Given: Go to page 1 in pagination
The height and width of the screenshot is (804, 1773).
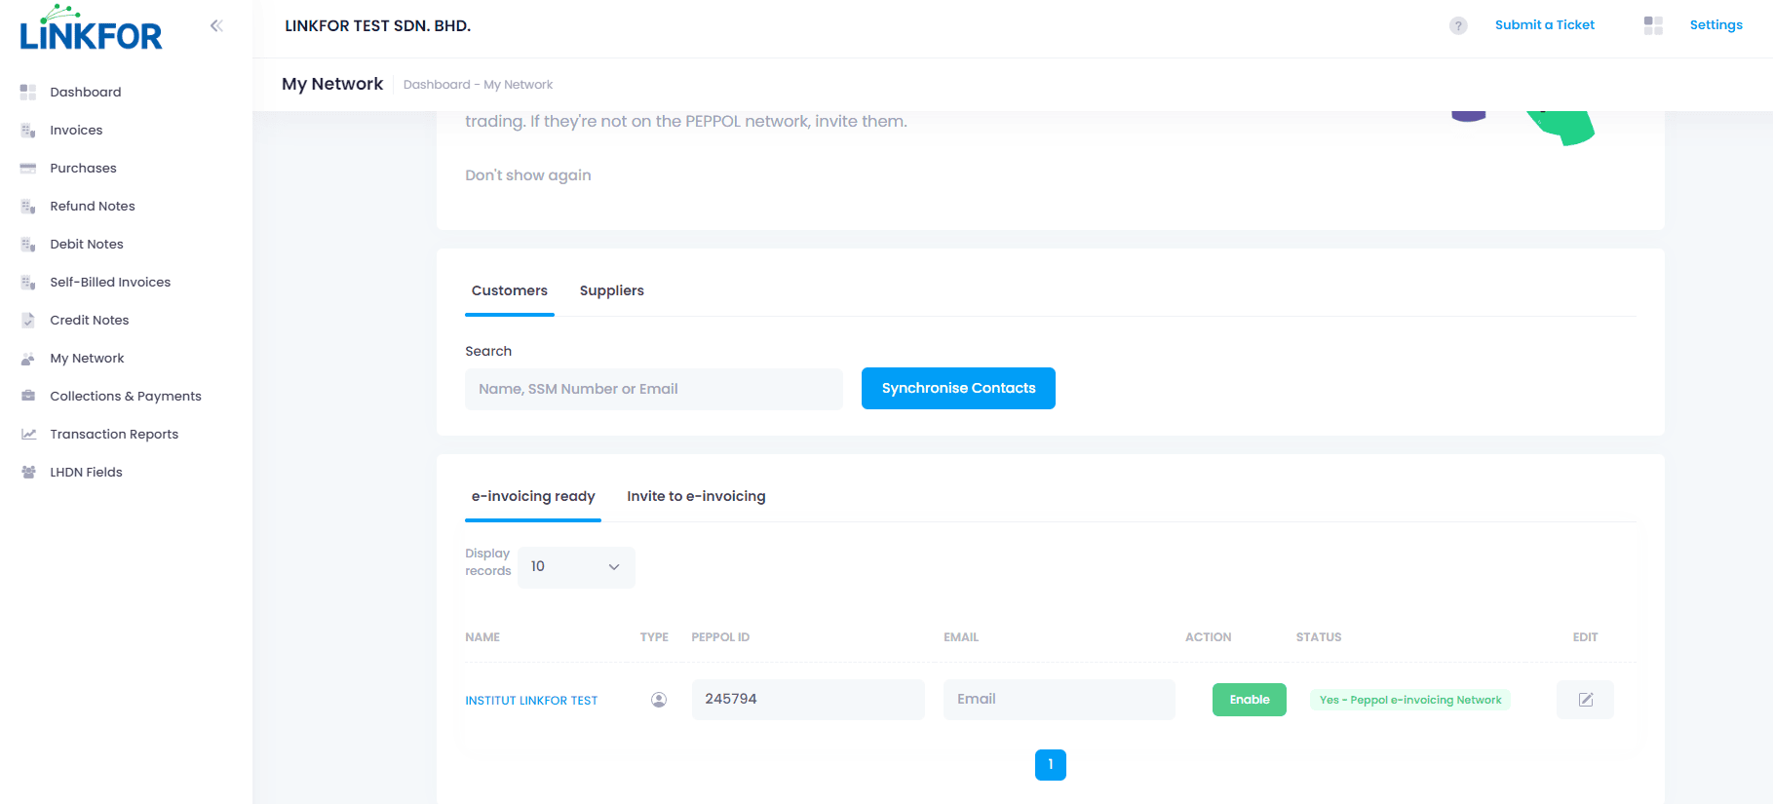Looking at the screenshot, I should tap(1050, 765).
